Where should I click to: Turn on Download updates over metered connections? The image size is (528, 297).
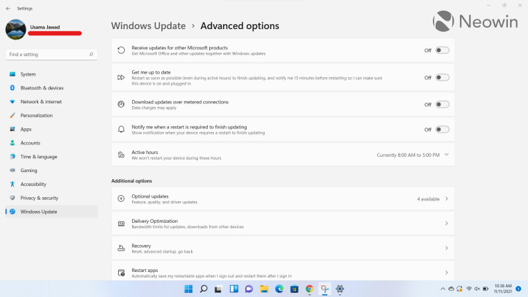click(442, 104)
